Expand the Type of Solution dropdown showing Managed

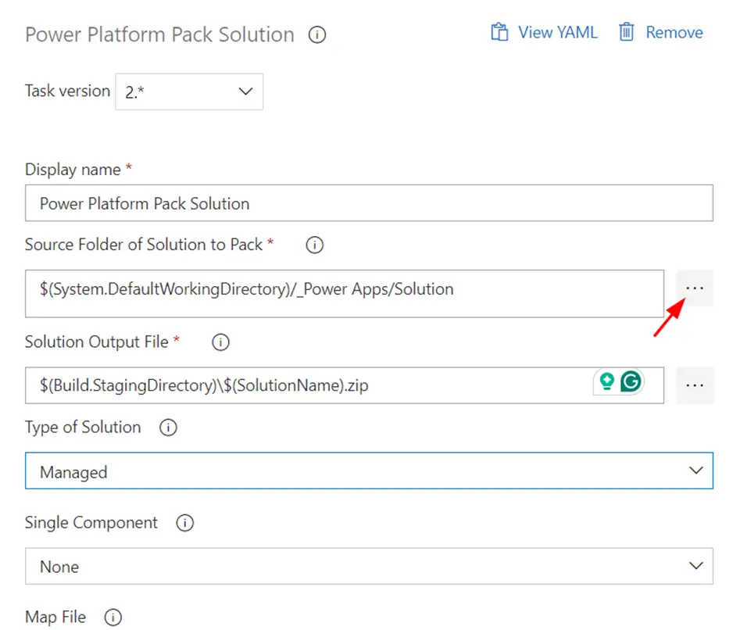click(369, 471)
